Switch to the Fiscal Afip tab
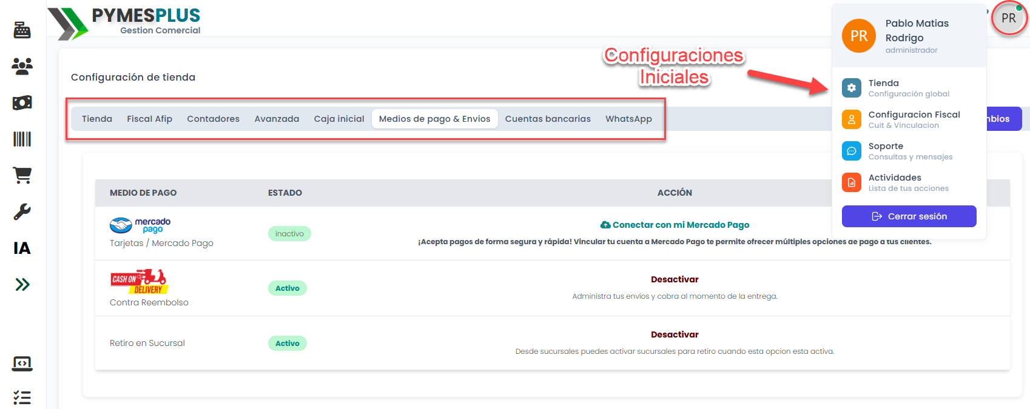 pos(149,119)
